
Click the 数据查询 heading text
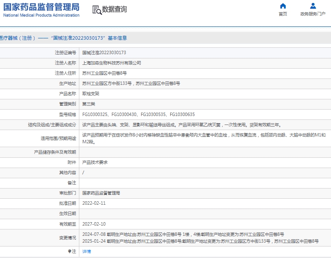pyautogui.click(x=114, y=9)
